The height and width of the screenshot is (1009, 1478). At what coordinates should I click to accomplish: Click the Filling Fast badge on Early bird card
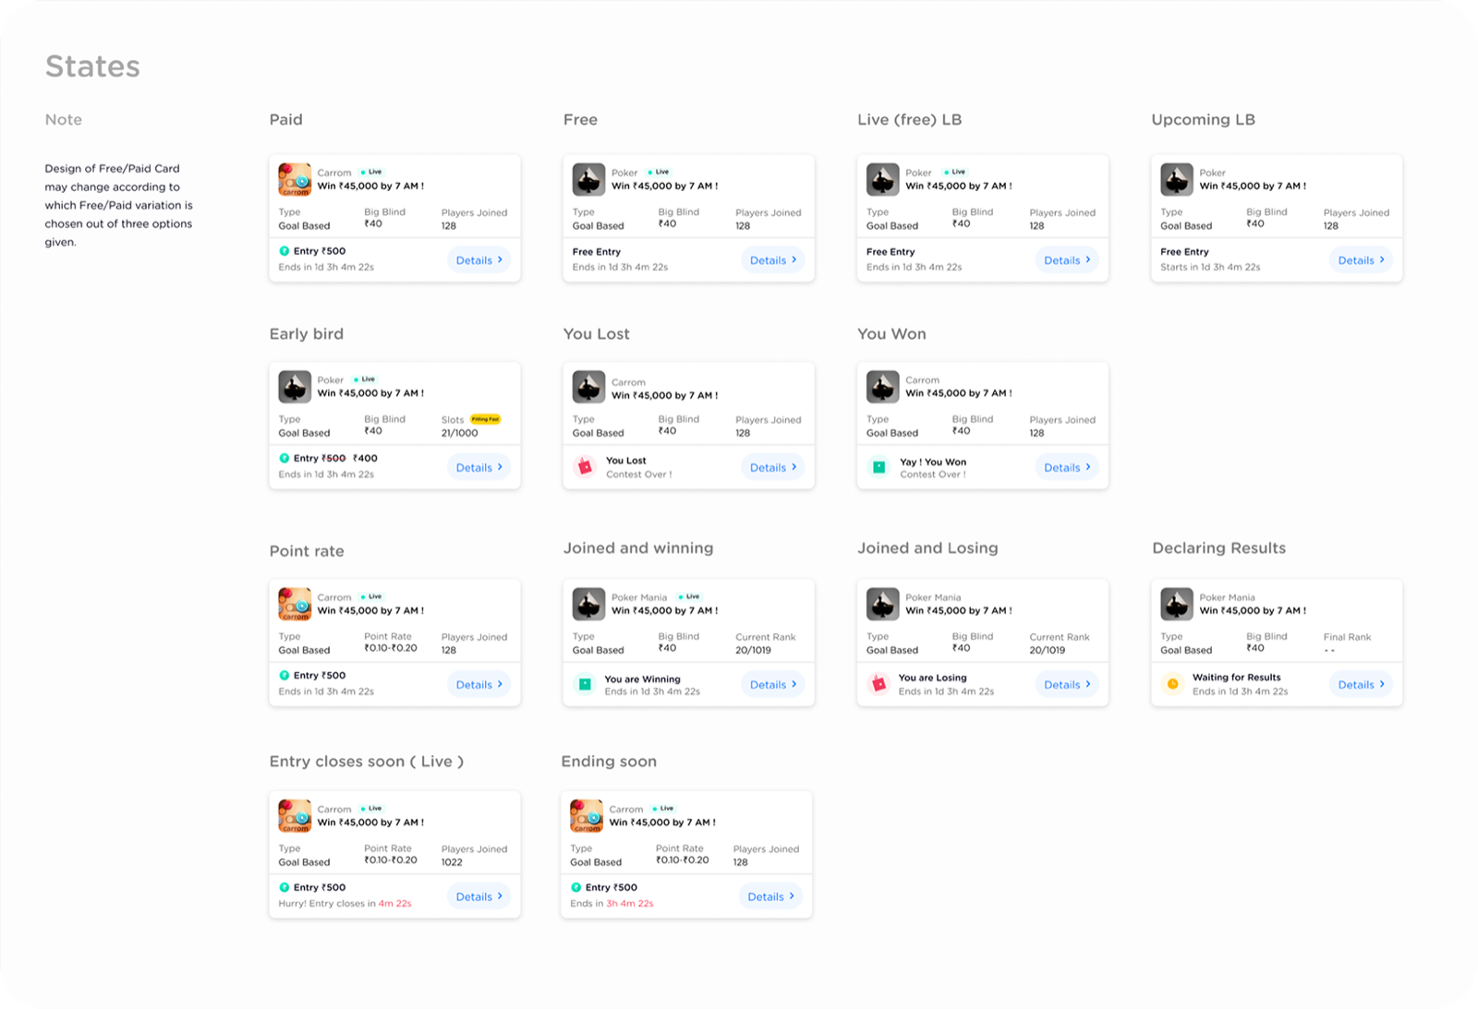[486, 419]
